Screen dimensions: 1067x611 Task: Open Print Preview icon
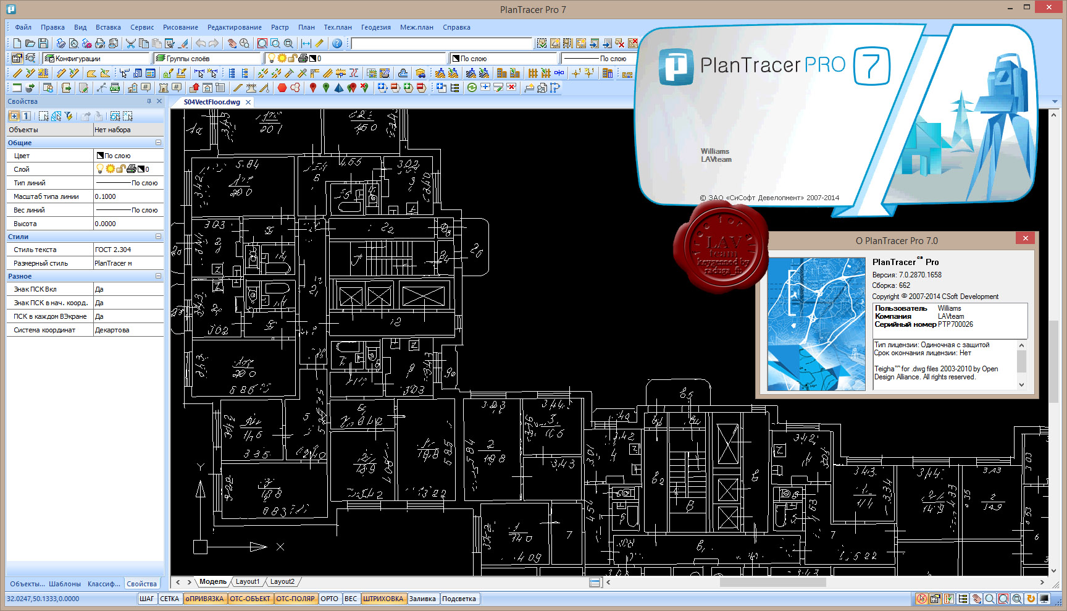[74, 43]
